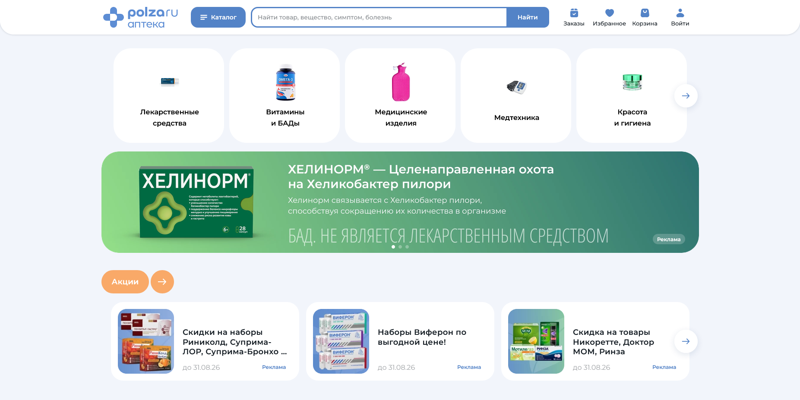Click 'до 31.08.26' on the Риниколд promo
Screen dimensions: 800x400
click(x=201, y=368)
